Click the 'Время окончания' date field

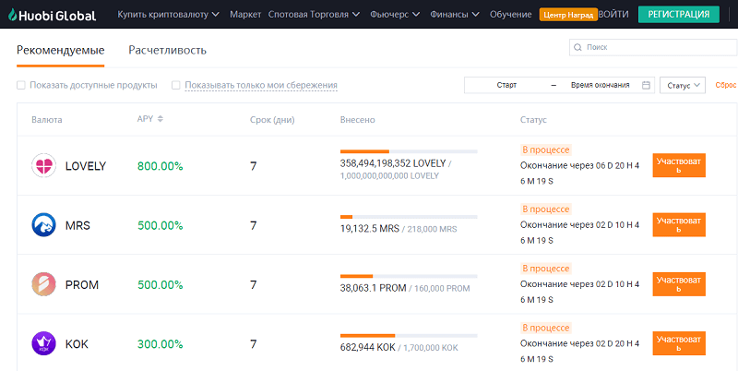601,85
